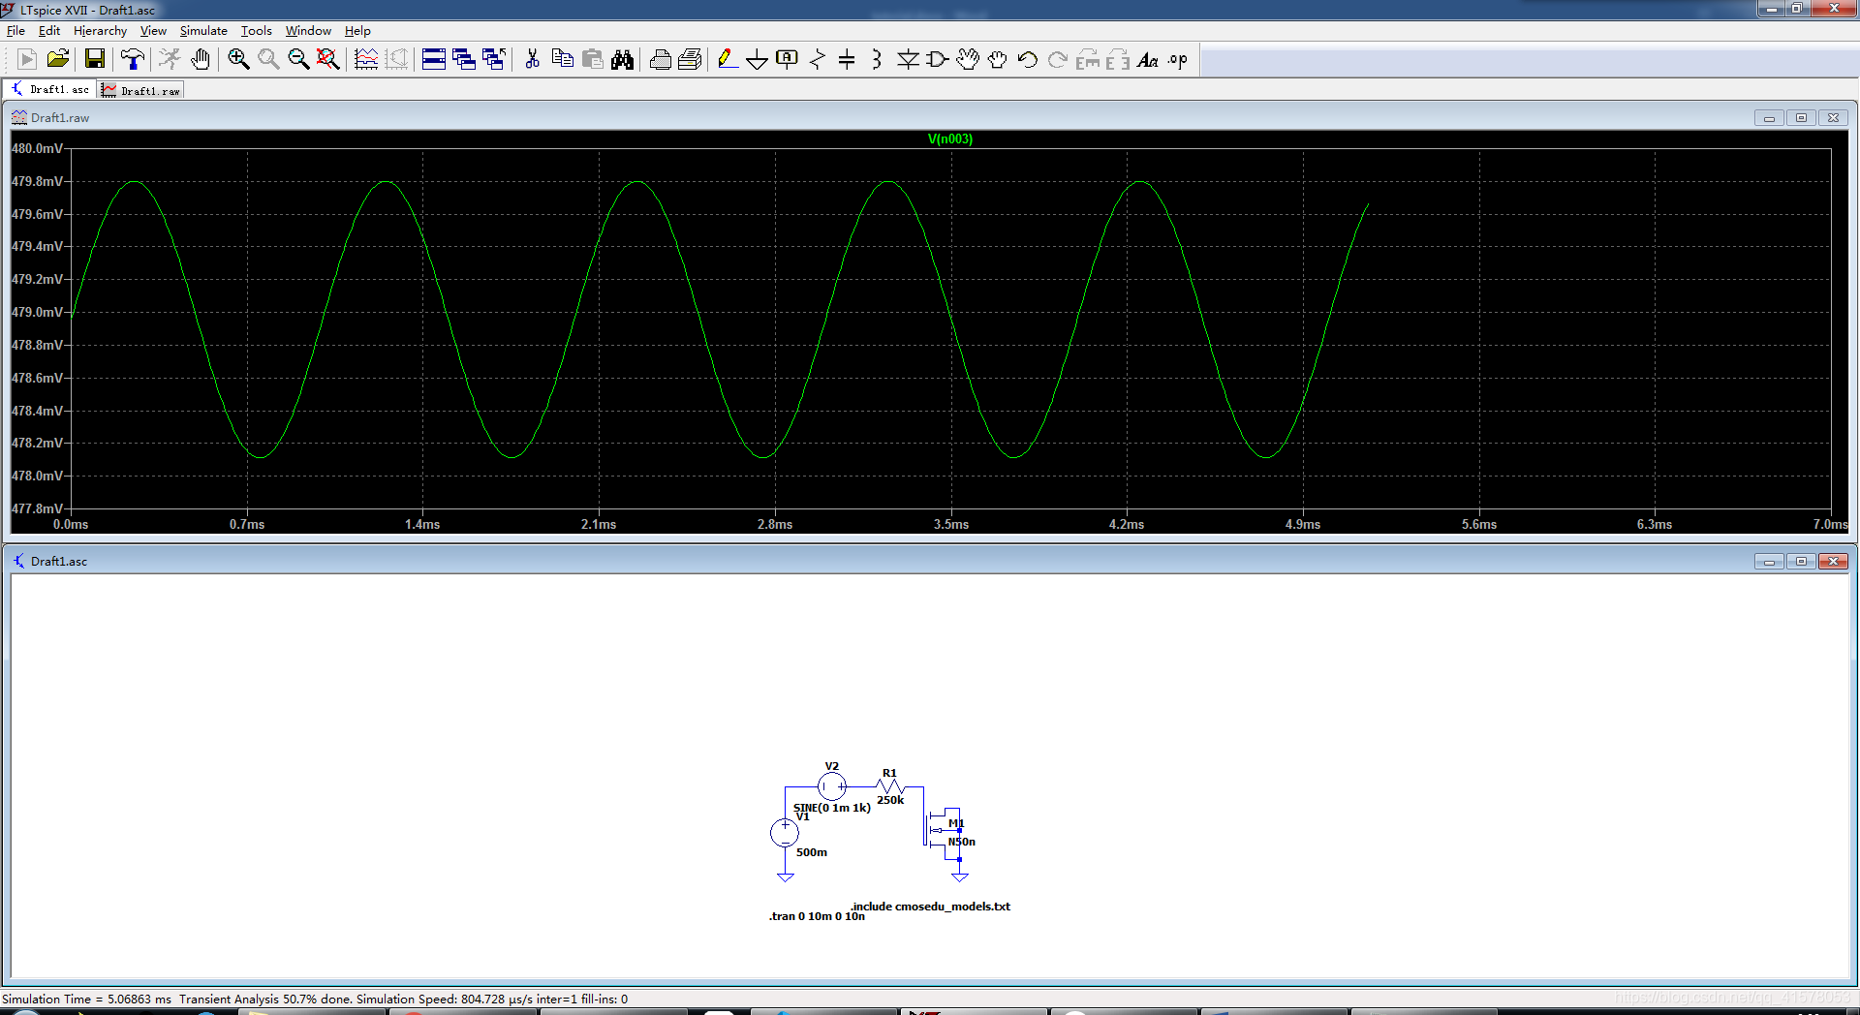This screenshot has height=1015, width=1860.
Task: Click the SINE(0 1m 1k) value text
Action: coord(831,808)
